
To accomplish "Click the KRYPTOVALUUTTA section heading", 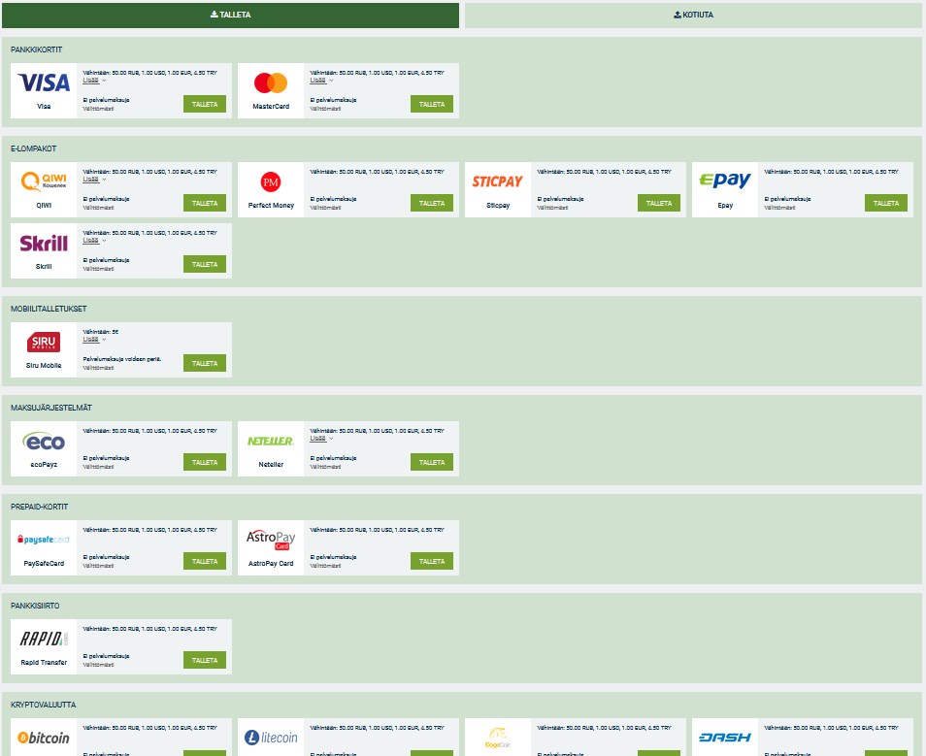I will coord(43,705).
